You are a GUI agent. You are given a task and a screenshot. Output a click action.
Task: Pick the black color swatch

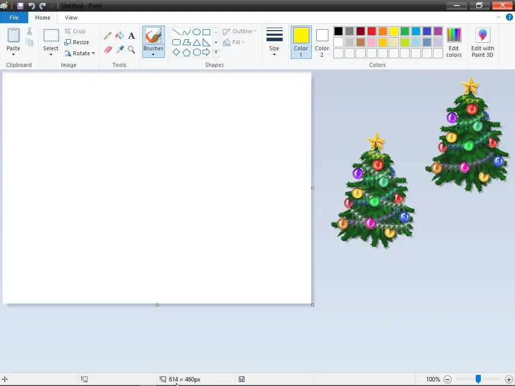(x=338, y=31)
